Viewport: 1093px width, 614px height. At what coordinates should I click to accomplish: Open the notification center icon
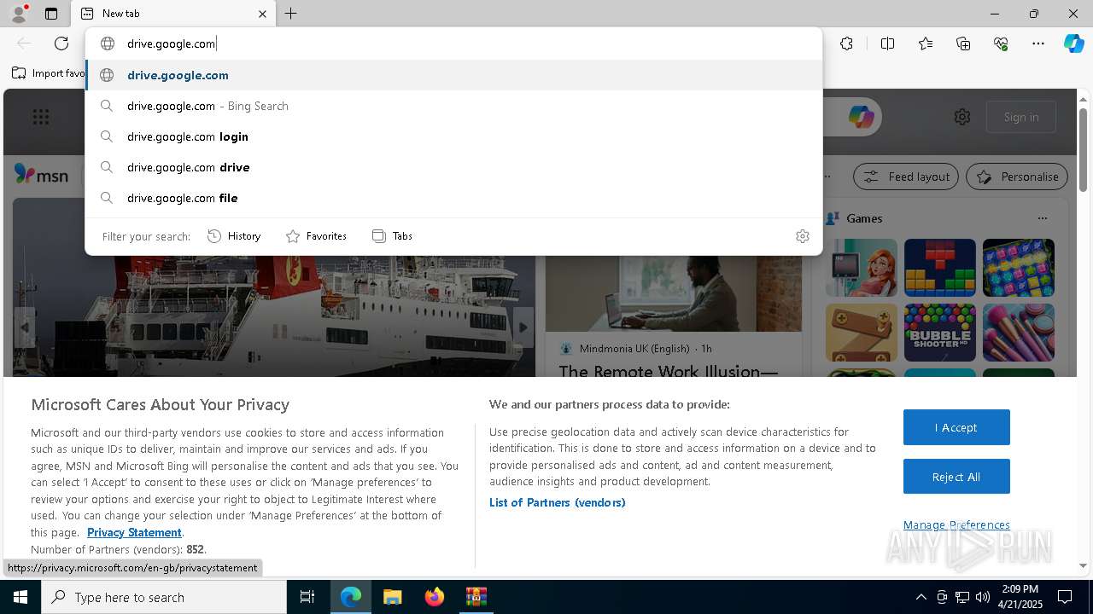pyautogui.click(x=1065, y=597)
